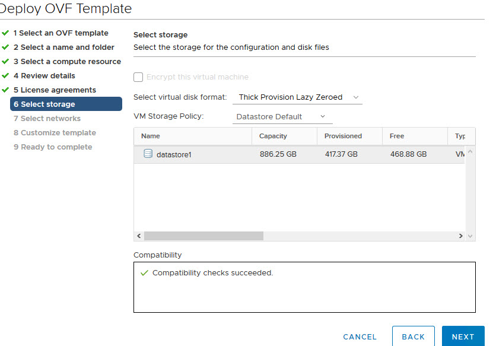Click the green checkmark beside Compatibility checks succeeded

pyautogui.click(x=144, y=273)
